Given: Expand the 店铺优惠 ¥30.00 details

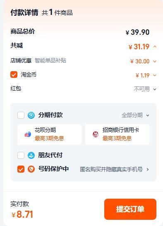Looking at the screenshot, I should pyautogui.click(x=155, y=61).
